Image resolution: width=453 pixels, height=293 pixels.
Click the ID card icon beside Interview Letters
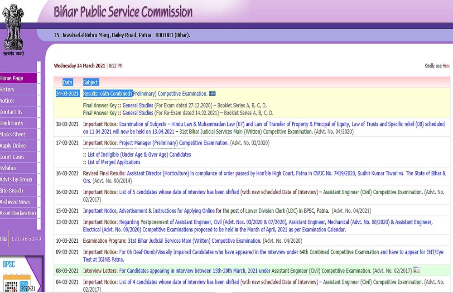tap(416, 270)
